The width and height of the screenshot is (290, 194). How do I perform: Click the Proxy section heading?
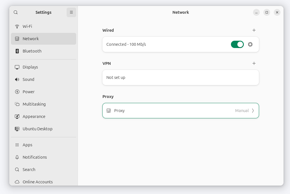point(108,97)
